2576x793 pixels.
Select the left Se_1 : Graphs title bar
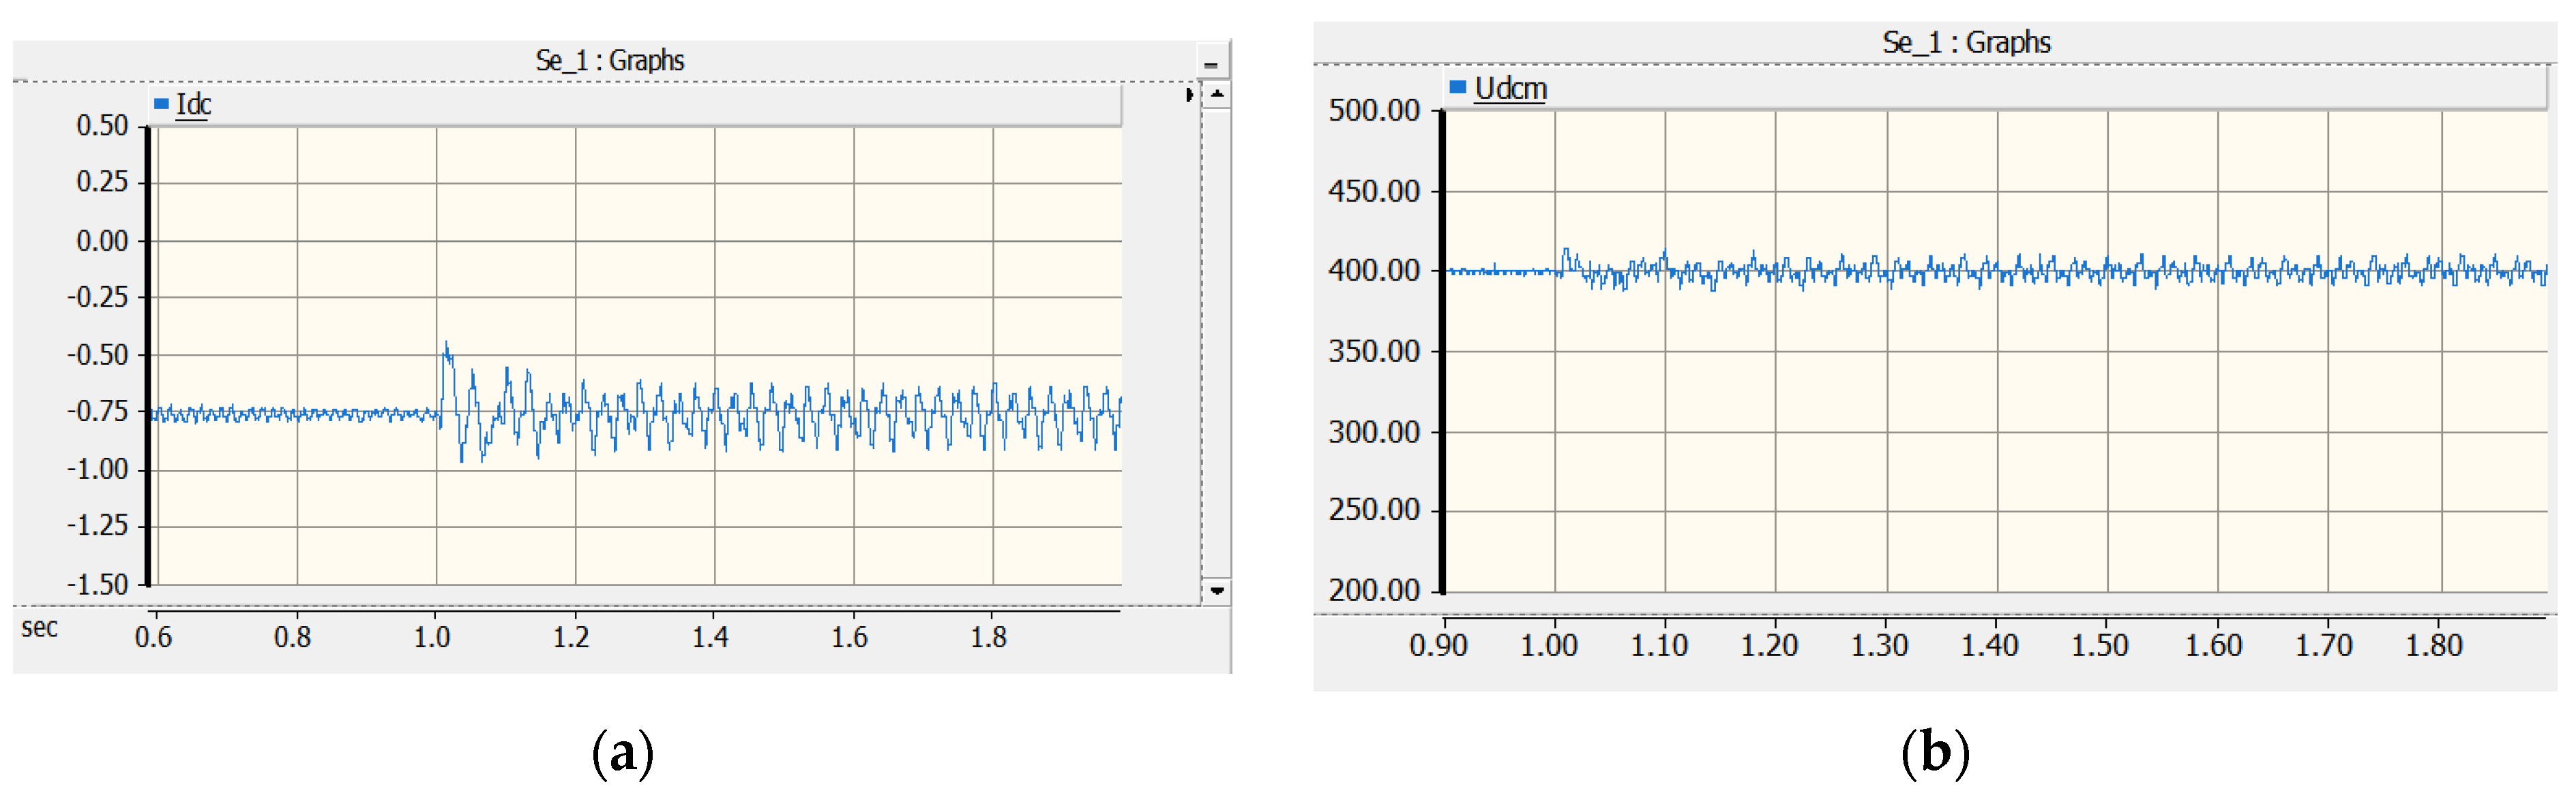610,61
